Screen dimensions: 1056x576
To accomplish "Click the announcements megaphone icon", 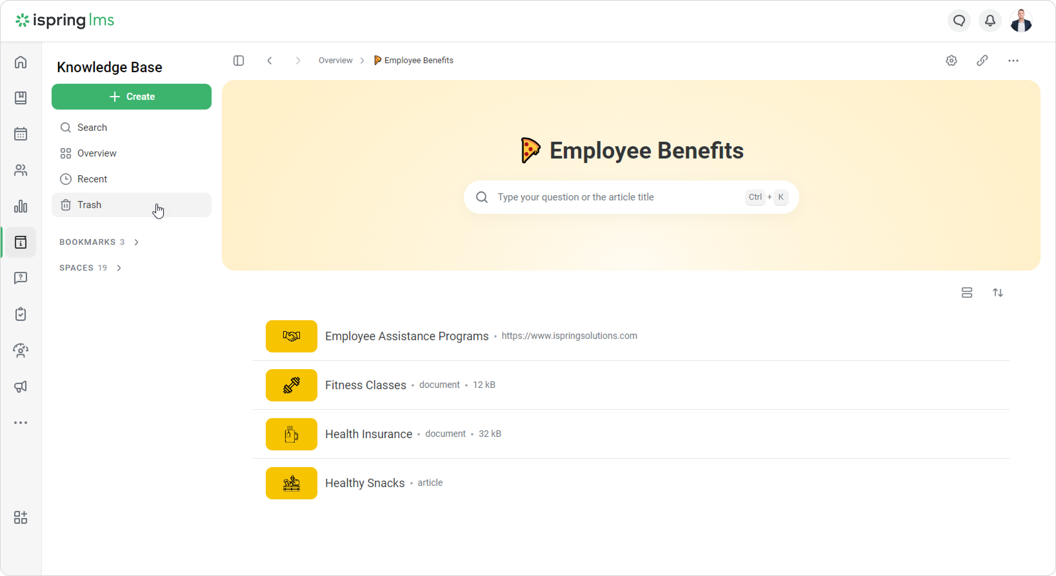I will (21, 387).
